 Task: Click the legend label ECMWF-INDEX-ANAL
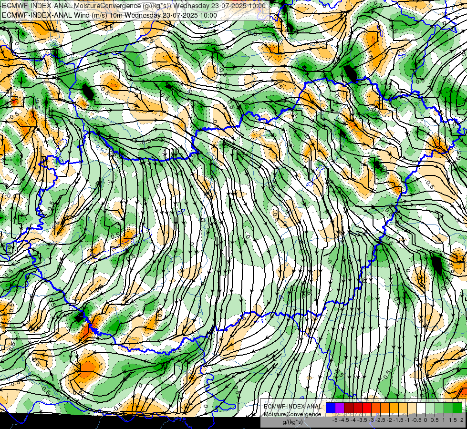point(292,407)
